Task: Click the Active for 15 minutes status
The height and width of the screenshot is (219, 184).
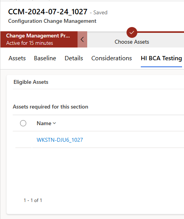Action: tap(30, 43)
